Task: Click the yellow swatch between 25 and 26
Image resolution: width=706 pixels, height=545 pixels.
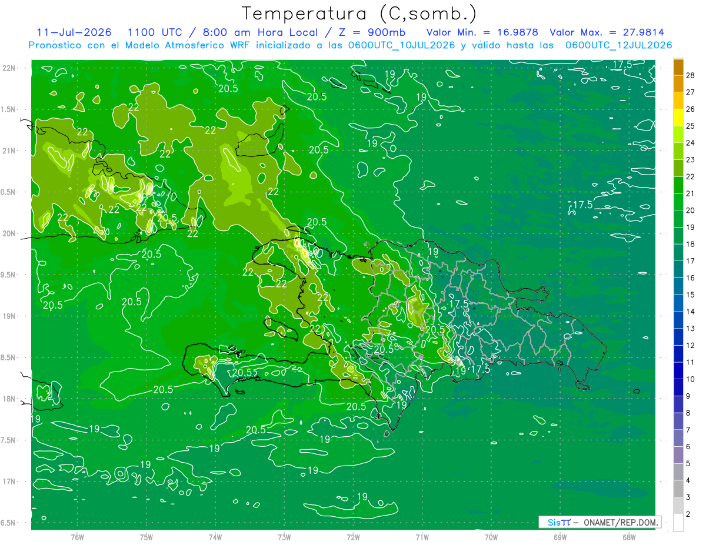Action: coord(678,118)
